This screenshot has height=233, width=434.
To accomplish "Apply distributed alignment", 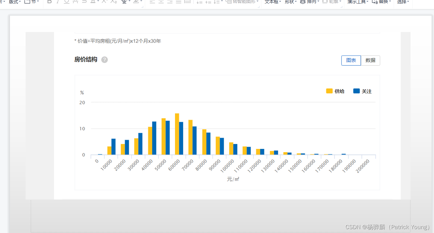I will 187,2.
